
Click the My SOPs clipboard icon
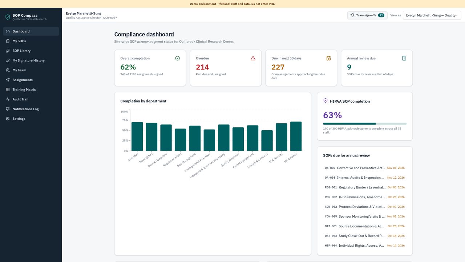click(8, 41)
